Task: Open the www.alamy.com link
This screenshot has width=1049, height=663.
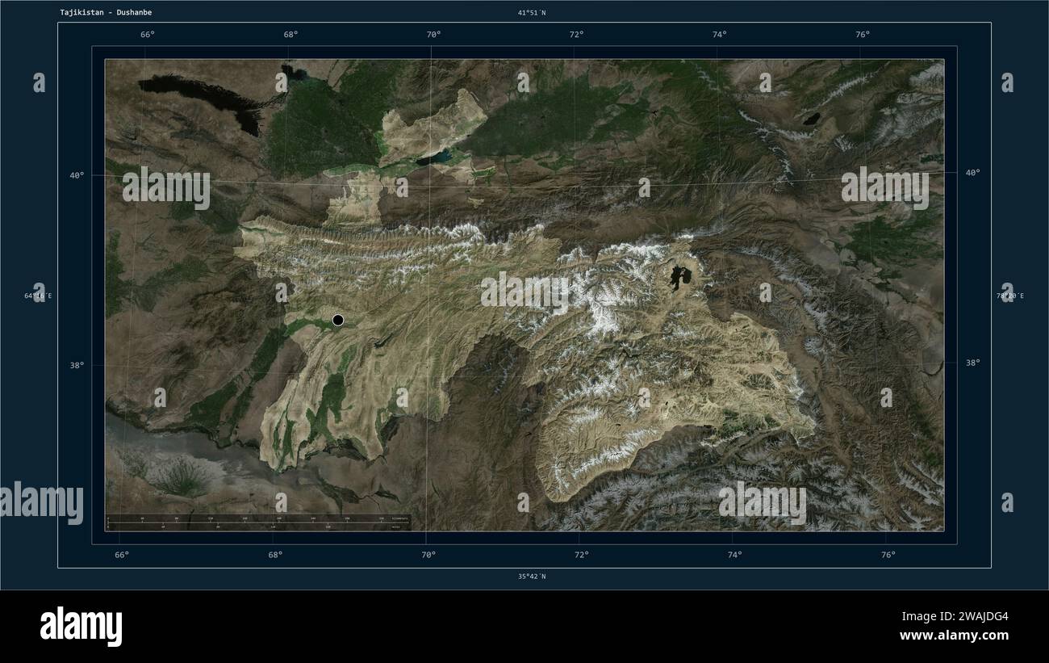Action: click(954, 636)
